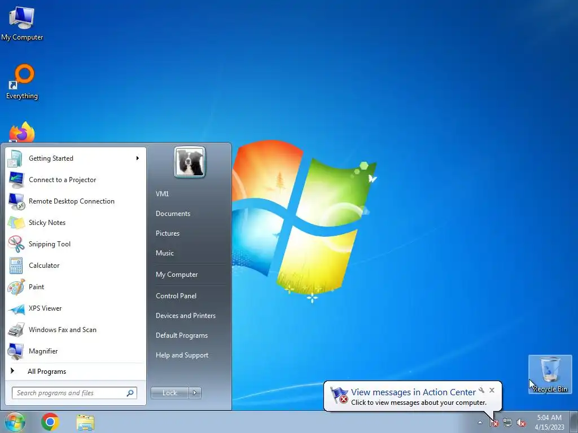Open My Computer from Start menu list
Image resolution: width=578 pixels, height=433 pixels.
(x=177, y=275)
